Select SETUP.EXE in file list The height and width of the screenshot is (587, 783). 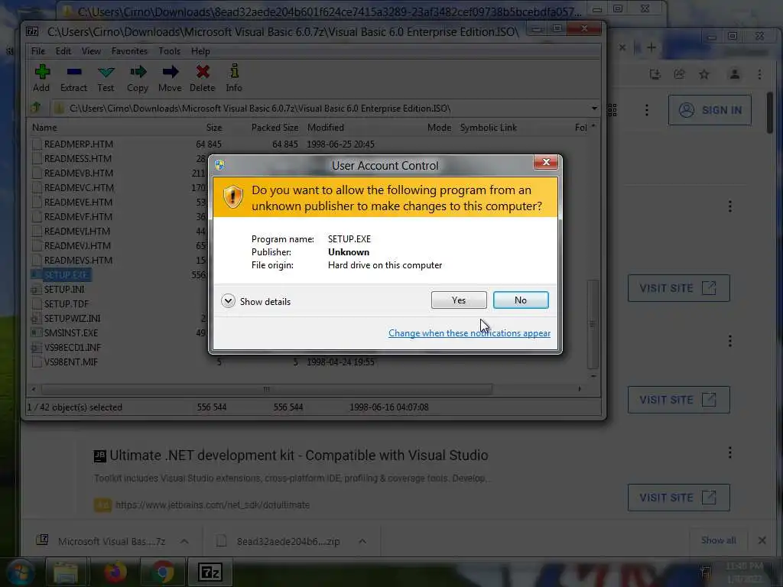click(66, 274)
